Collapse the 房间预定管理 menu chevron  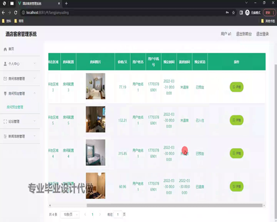(34, 93)
